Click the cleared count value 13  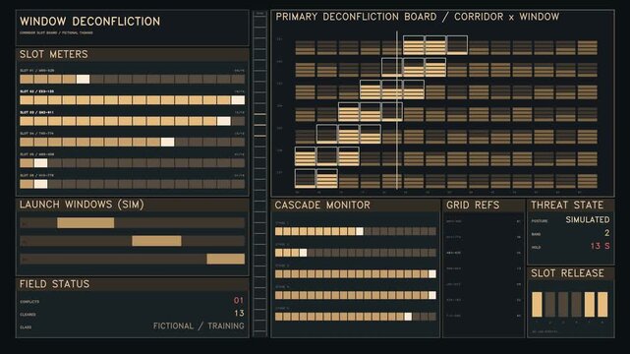239,313
